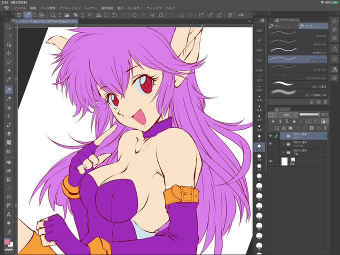Expand the カラー layer folder
Viewport: 340px width, 255px height.
point(283,136)
